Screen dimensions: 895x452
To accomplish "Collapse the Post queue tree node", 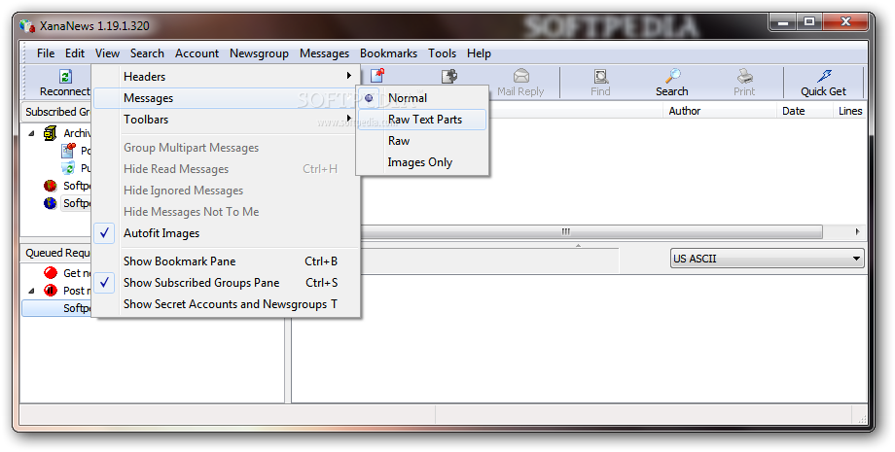I will pos(31,291).
